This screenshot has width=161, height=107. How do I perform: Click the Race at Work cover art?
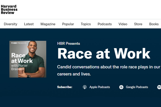[x=28, y=59]
